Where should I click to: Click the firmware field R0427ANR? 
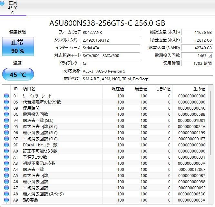pyautogui.click(x=111, y=33)
